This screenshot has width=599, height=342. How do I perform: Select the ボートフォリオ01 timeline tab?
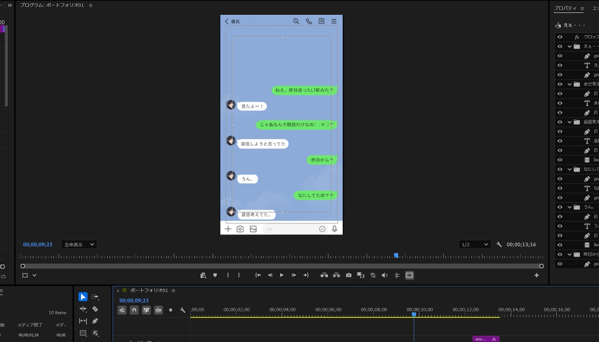pyautogui.click(x=149, y=291)
